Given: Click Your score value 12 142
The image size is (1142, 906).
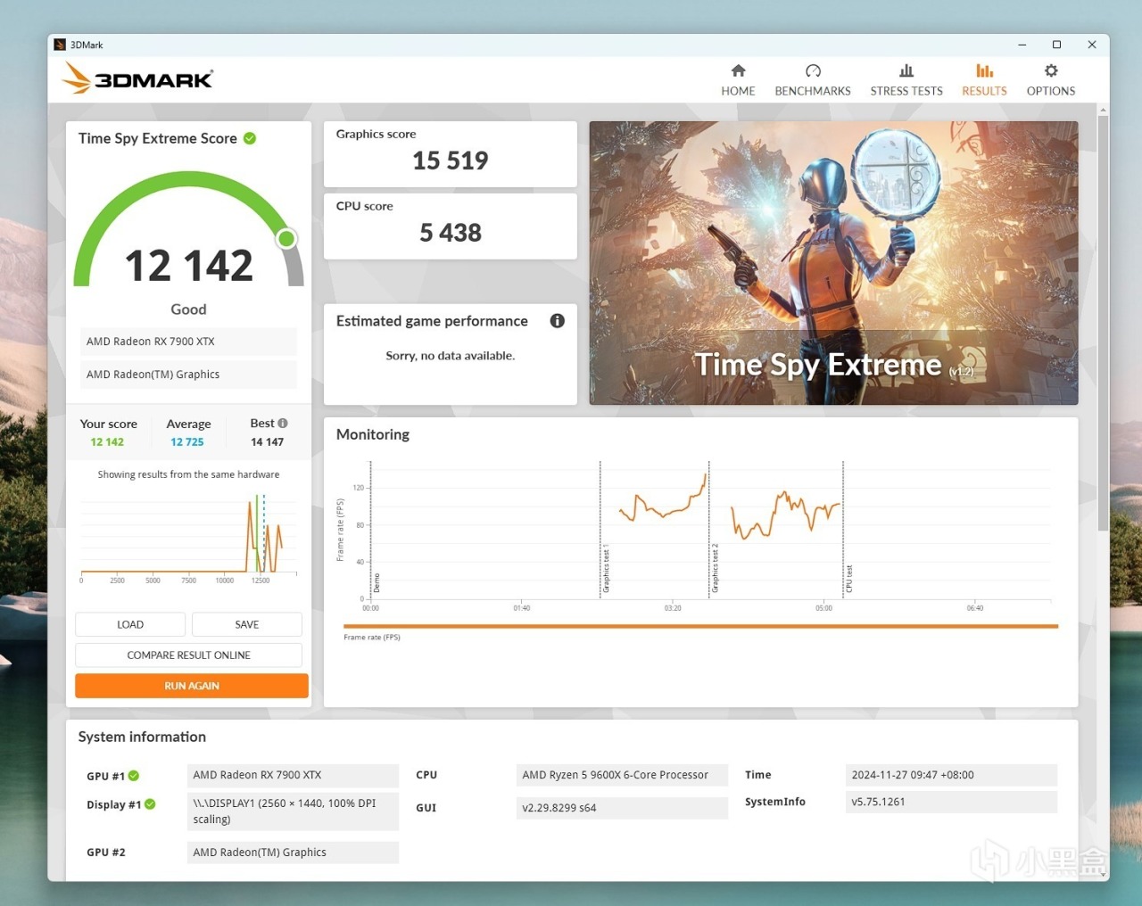Looking at the screenshot, I should click(107, 442).
